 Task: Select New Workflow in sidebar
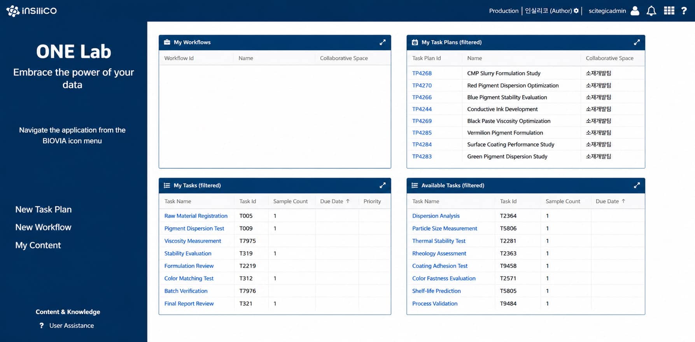coord(43,227)
